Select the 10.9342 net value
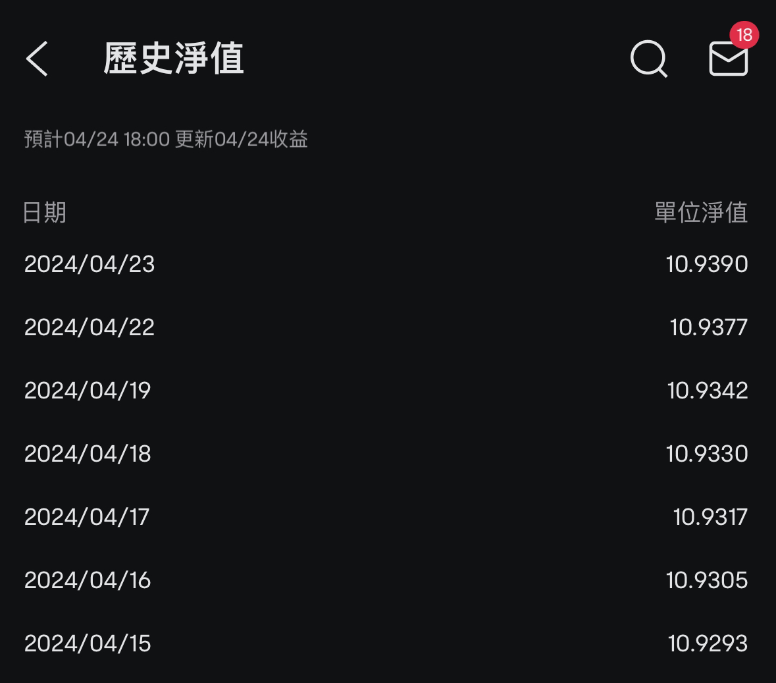This screenshot has width=776, height=683. [x=707, y=391]
